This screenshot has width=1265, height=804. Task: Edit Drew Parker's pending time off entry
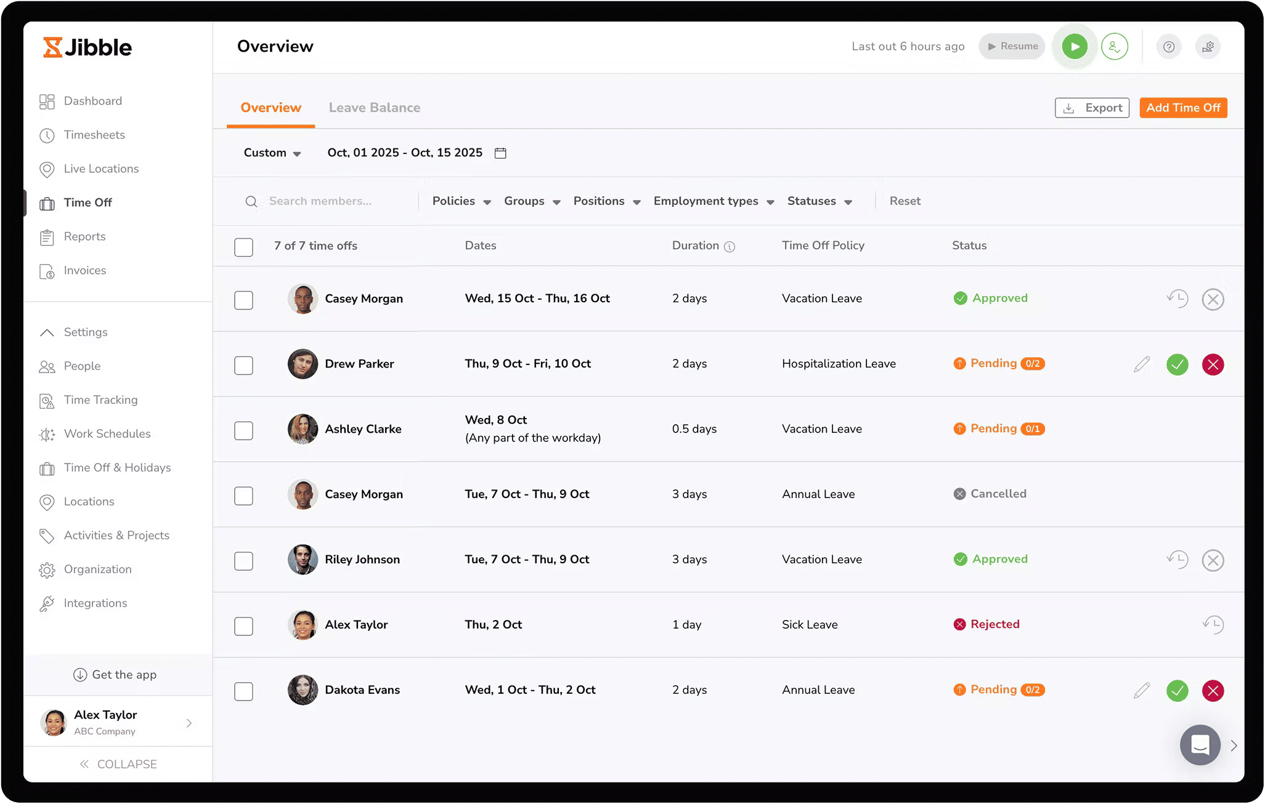(1141, 364)
